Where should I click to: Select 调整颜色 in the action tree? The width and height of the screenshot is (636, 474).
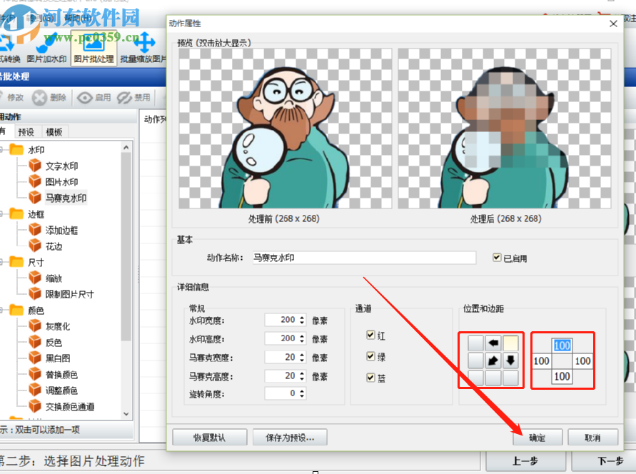(x=61, y=390)
